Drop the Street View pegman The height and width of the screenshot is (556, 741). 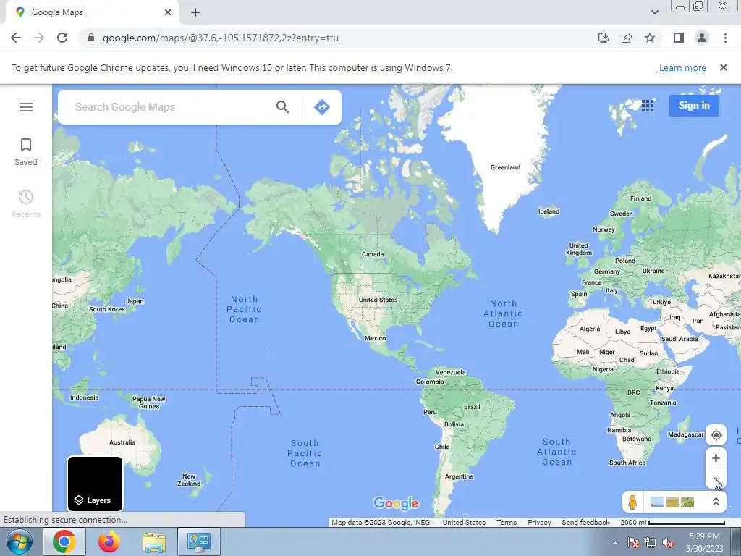click(632, 502)
